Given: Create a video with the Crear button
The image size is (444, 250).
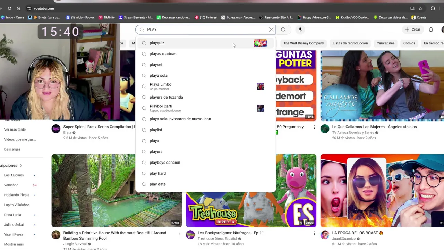Looking at the screenshot, I should click(x=413, y=30).
